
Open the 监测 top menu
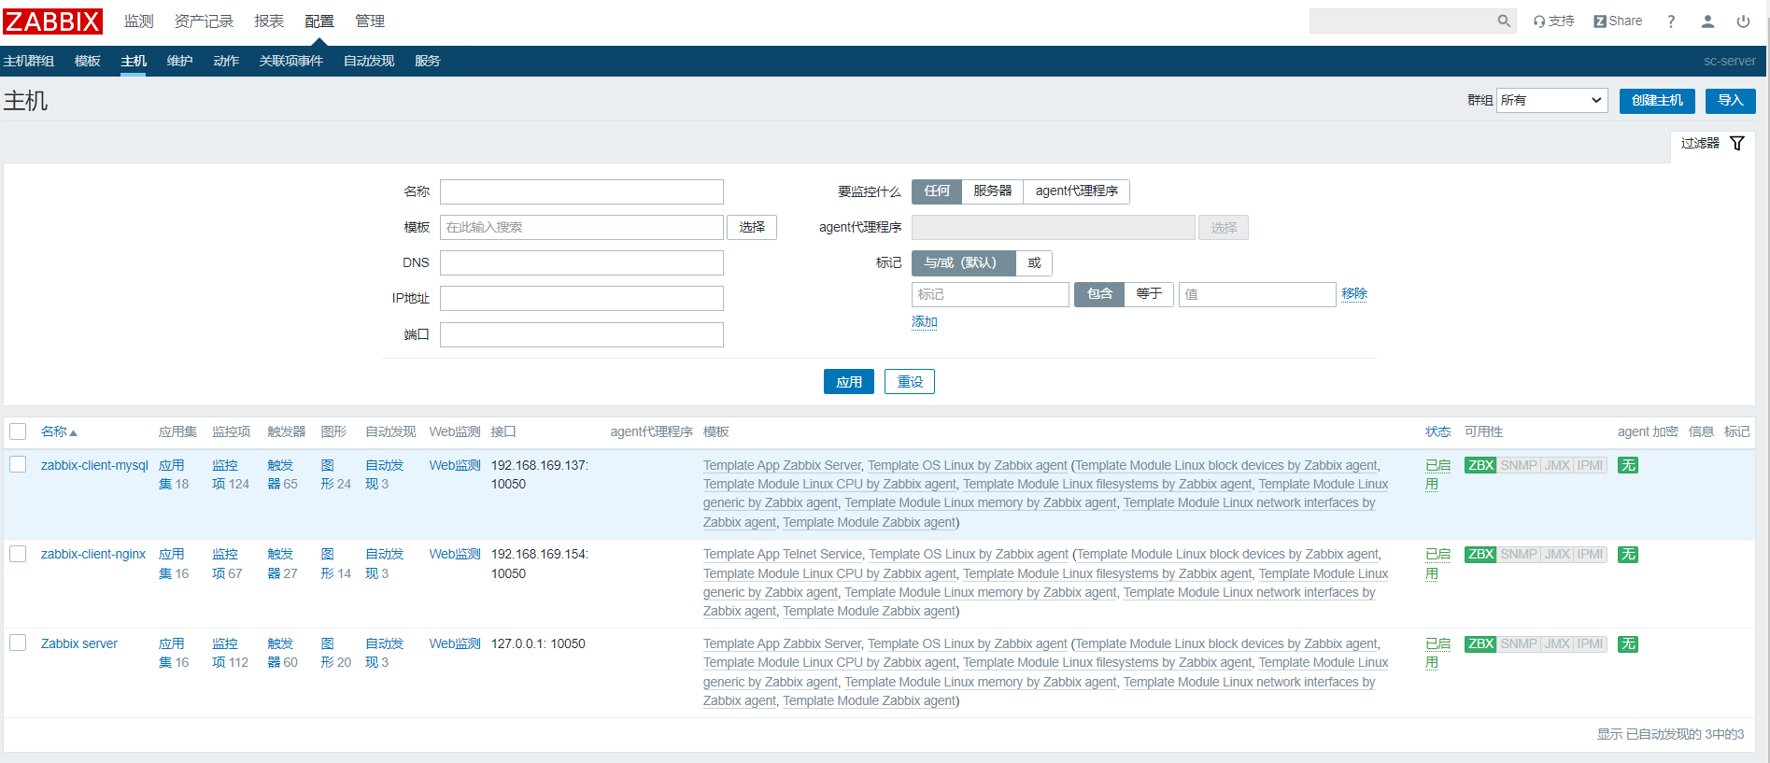138,21
